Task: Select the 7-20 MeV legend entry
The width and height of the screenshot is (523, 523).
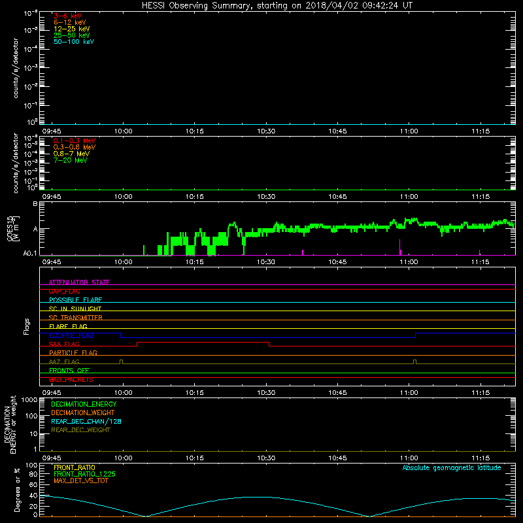Action: [70, 160]
